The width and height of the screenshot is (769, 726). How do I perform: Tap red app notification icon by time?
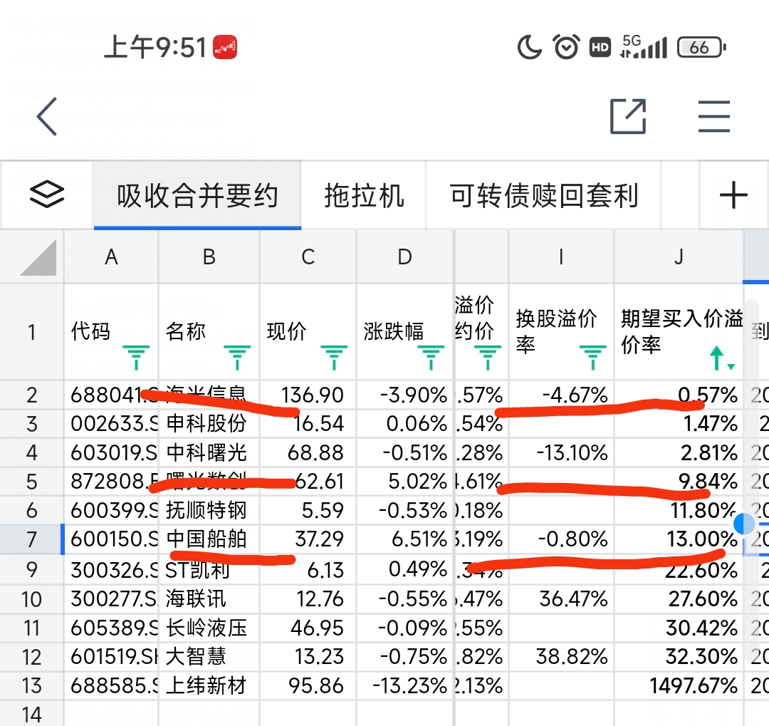[224, 47]
